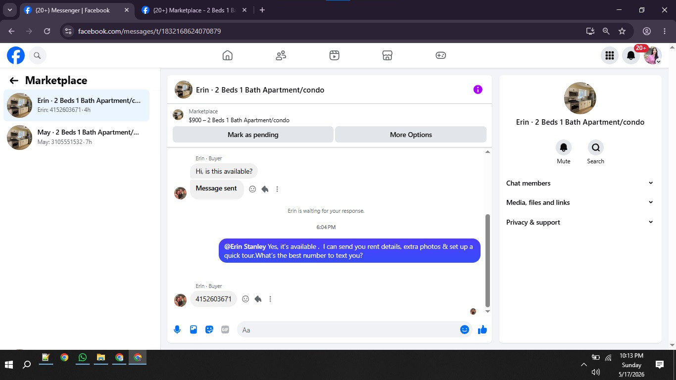Expand Privacy & support section
The height and width of the screenshot is (380, 676).
[580, 222]
